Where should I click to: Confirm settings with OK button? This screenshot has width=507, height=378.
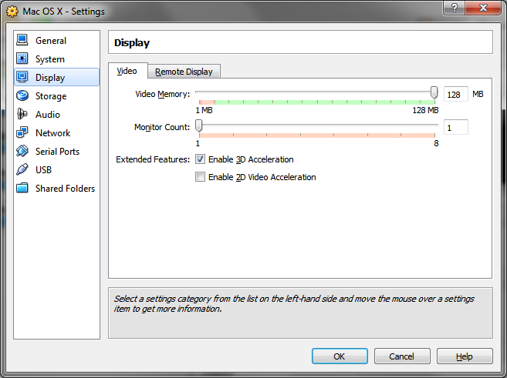pos(340,356)
